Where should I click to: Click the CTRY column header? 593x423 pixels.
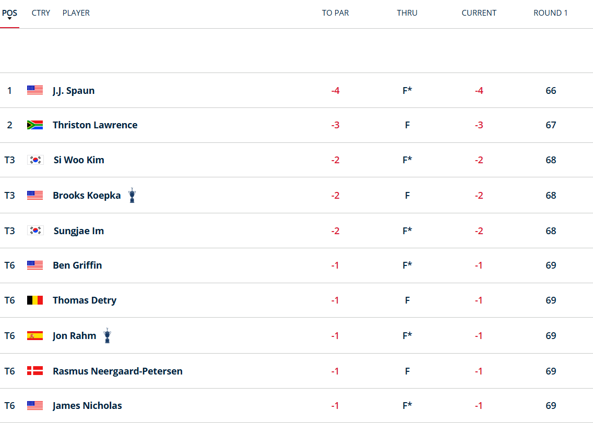(41, 13)
